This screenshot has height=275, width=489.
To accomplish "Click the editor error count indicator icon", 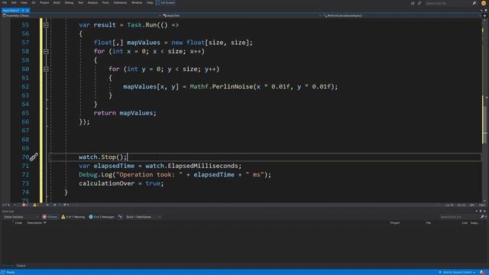I will 24,205.
